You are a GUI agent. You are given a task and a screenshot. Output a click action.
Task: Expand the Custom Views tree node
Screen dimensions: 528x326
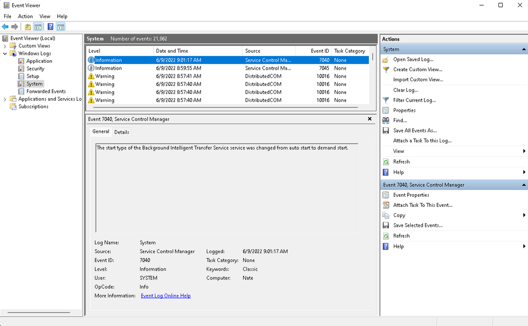[x=5, y=46]
